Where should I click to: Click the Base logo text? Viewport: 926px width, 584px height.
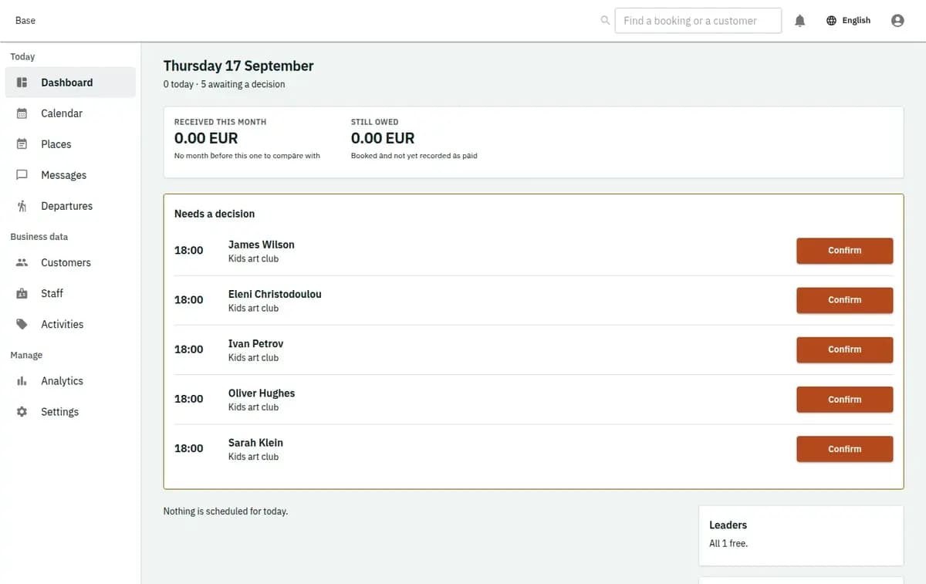click(25, 21)
